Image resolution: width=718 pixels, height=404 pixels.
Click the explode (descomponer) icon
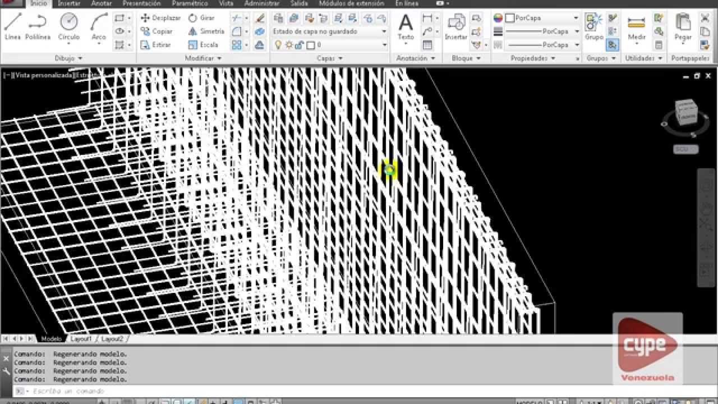point(259,31)
